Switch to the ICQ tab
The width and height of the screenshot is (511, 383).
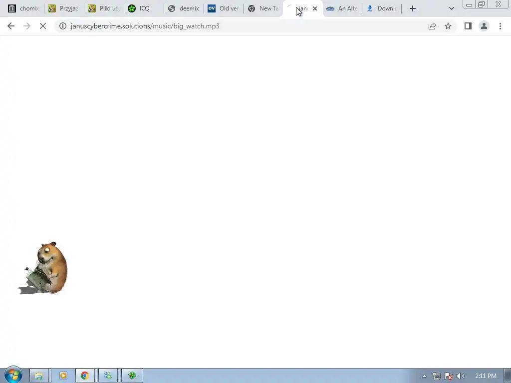point(143,8)
